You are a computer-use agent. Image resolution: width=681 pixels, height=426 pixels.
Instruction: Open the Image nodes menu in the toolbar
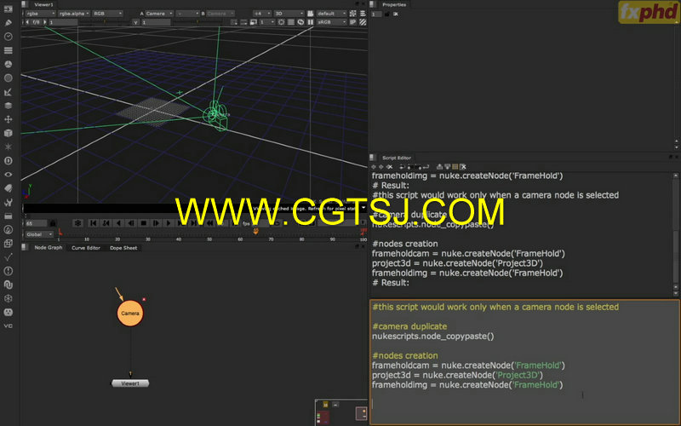pos(8,9)
